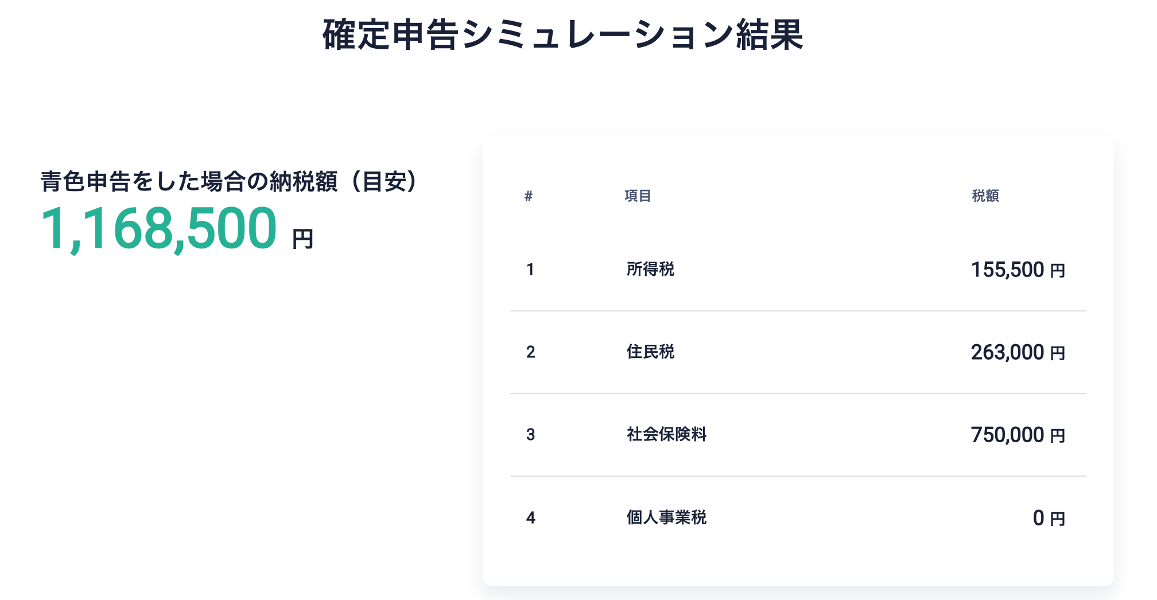
Task: Click the 円 unit in the 個人事業税 row
Action: (x=1058, y=519)
